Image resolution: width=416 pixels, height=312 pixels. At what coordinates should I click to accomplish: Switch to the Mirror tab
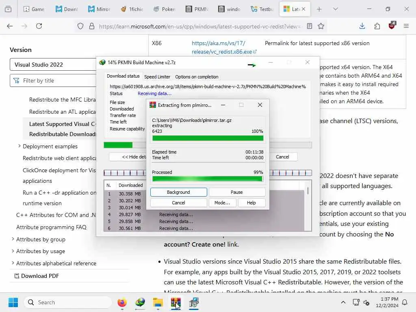coord(99,9)
